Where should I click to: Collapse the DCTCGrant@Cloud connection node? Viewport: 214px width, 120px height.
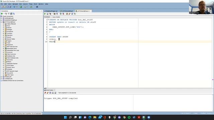point(1,22)
